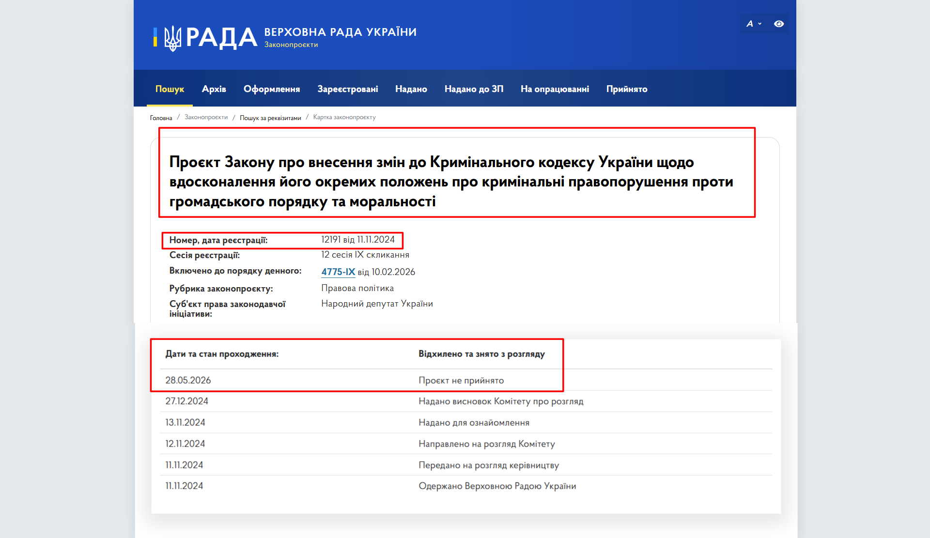
Task: Click Картка законопроєкту breadcrumb
Action: click(344, 117)
